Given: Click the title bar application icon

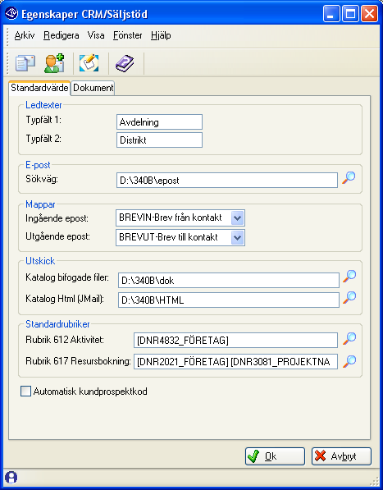Looking at the screenshot, I should point(11,13).
